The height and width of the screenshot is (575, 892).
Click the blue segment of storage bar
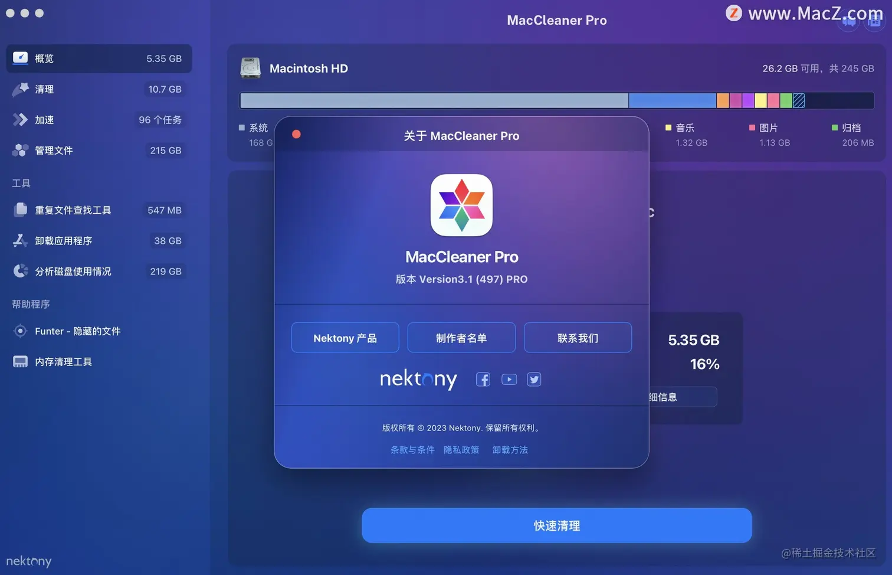point(673,100)
